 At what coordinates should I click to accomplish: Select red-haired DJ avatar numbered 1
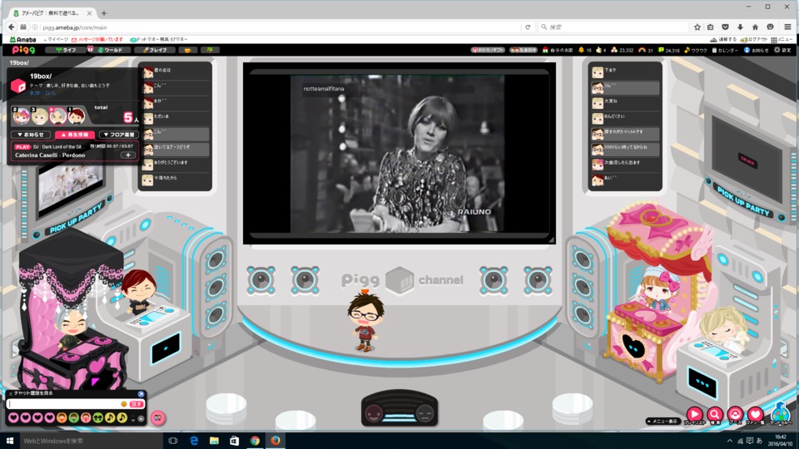(77, 116)
